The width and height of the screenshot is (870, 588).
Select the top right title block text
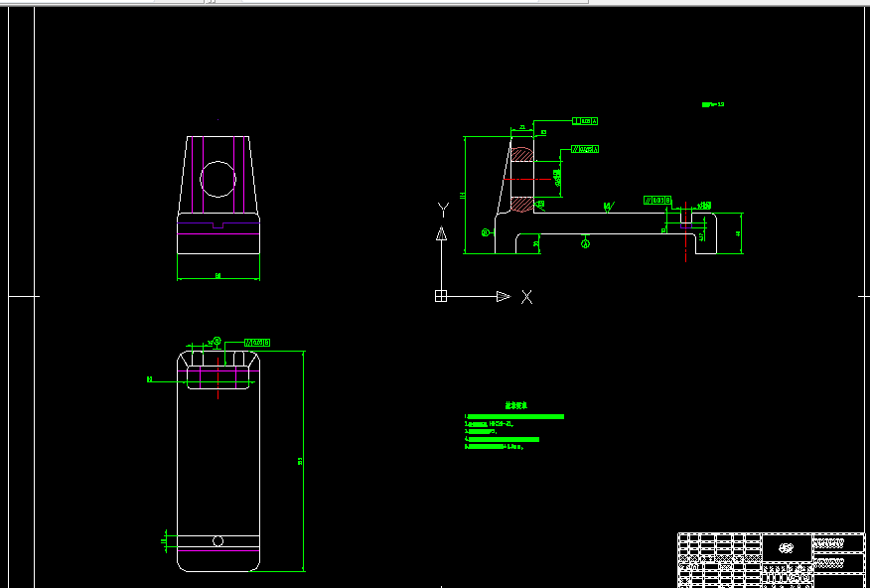pos(829,543)
